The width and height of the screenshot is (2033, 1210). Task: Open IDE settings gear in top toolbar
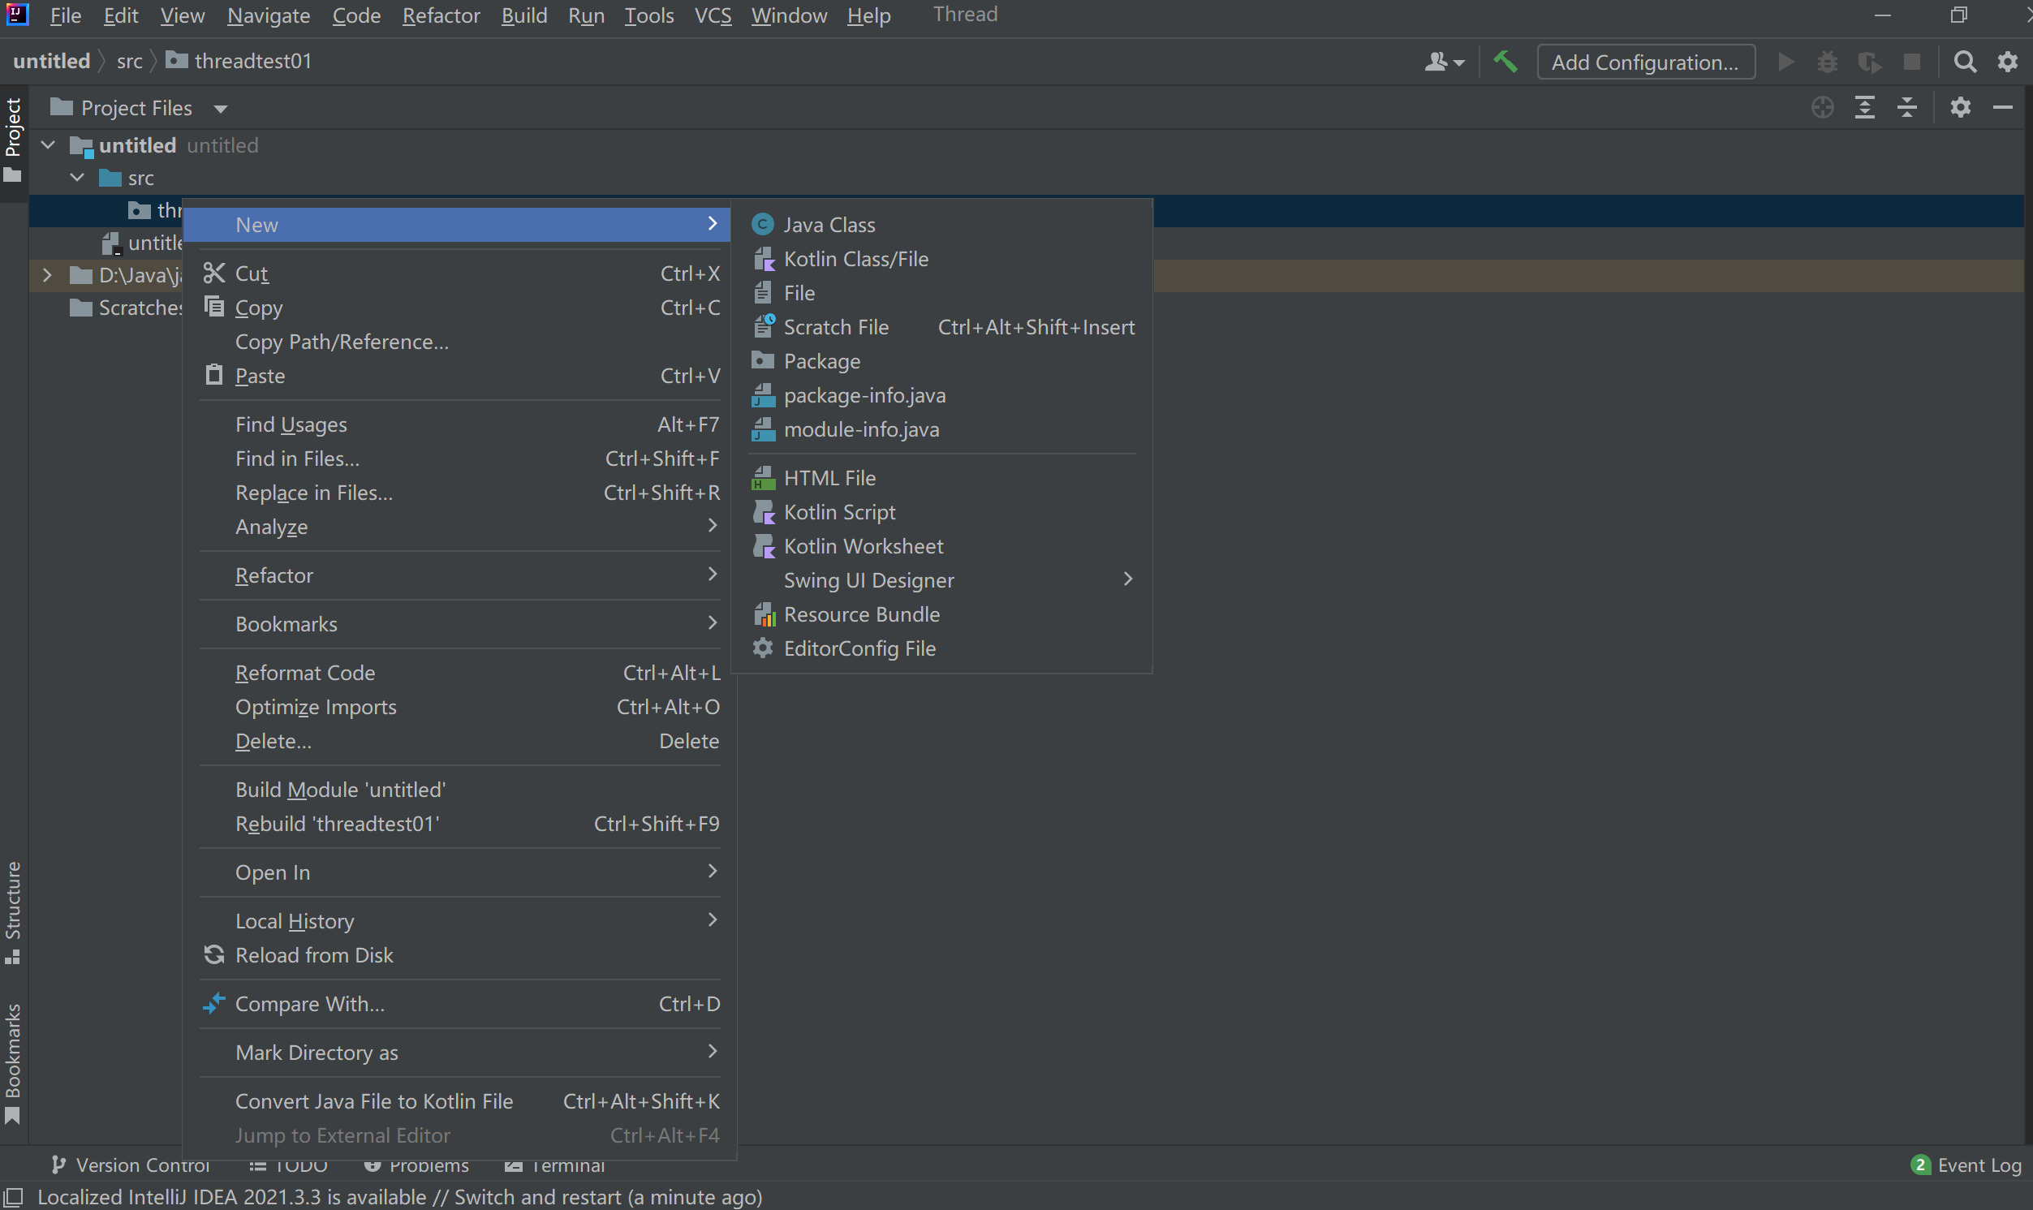click(2007, 62)
